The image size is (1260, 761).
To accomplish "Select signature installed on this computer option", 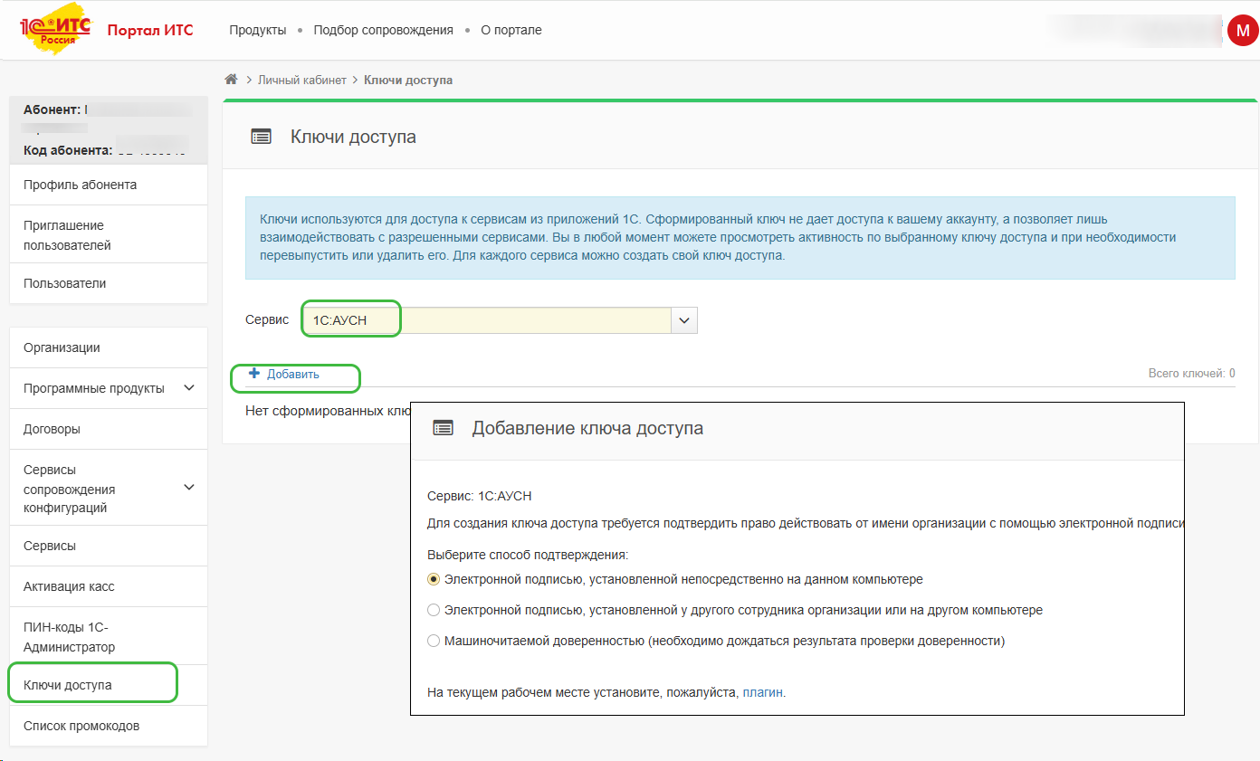I will pyautogui.click(x=434, y=579).
